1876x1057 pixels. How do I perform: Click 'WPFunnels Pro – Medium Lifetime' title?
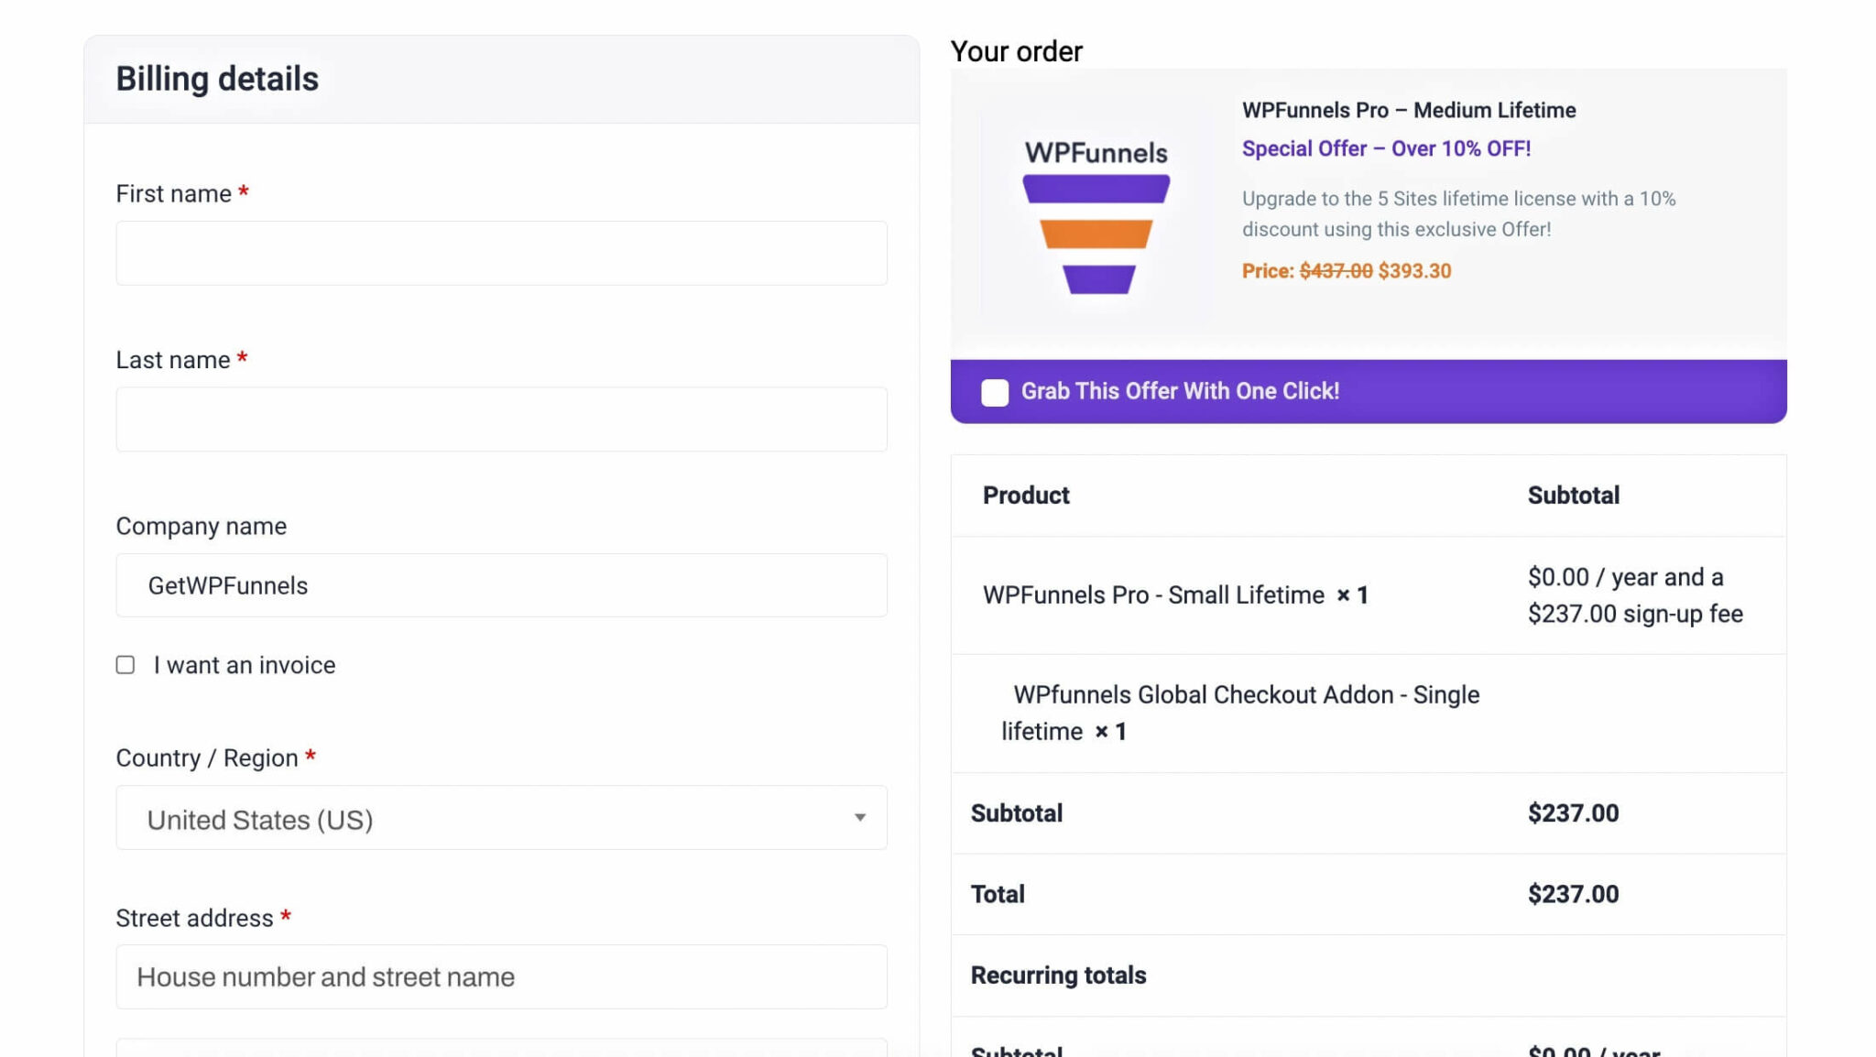pyautogui.click(x=1409, y=110)
